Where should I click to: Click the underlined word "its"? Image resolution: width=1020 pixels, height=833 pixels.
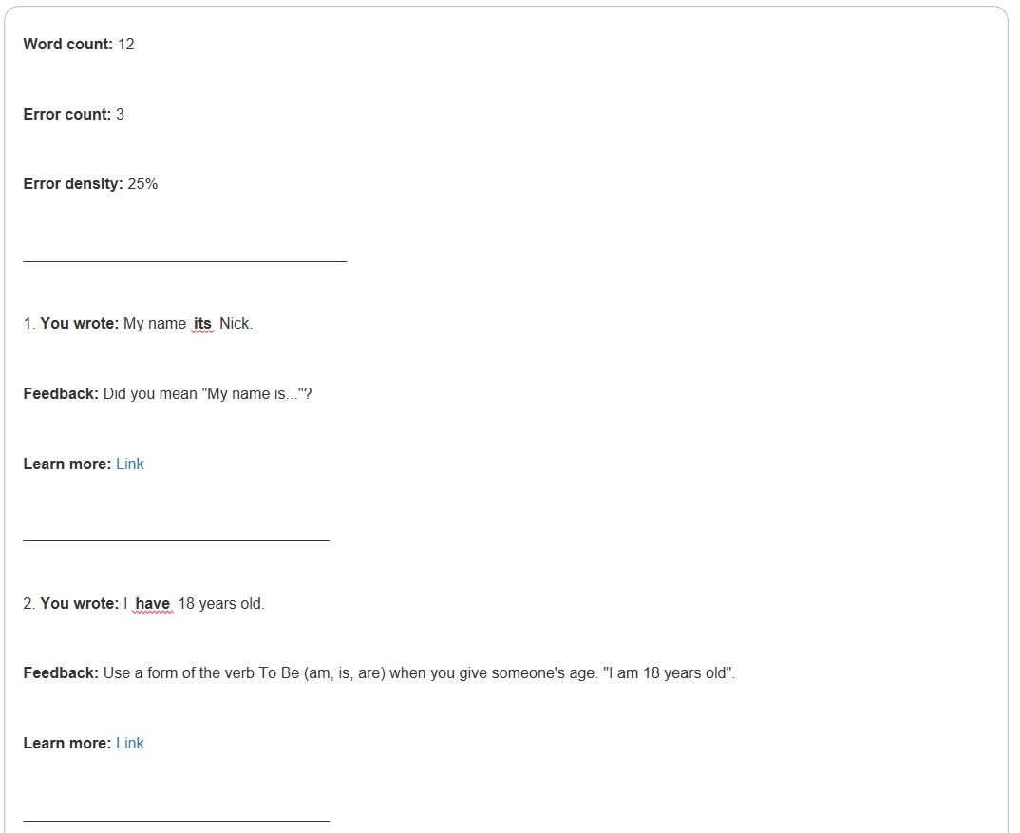pyautogui.click(x=202, y=324)
